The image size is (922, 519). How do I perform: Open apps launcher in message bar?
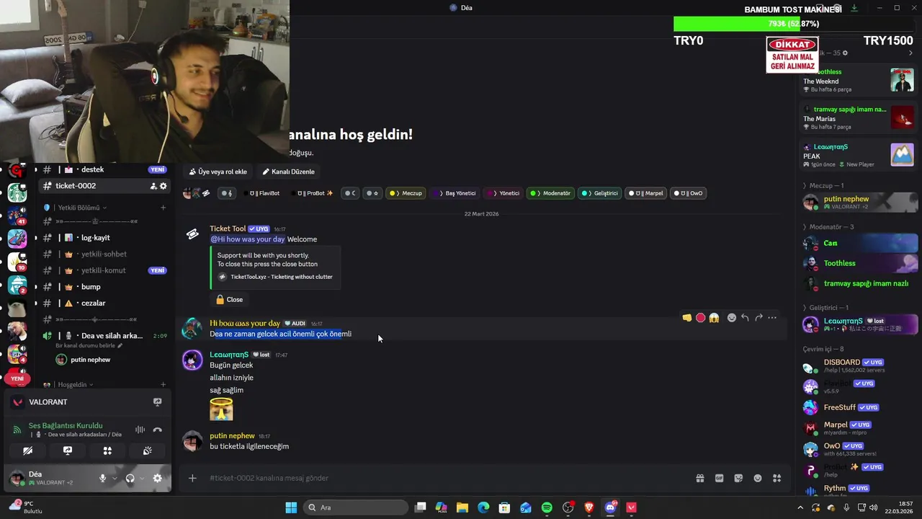[777, 478]
